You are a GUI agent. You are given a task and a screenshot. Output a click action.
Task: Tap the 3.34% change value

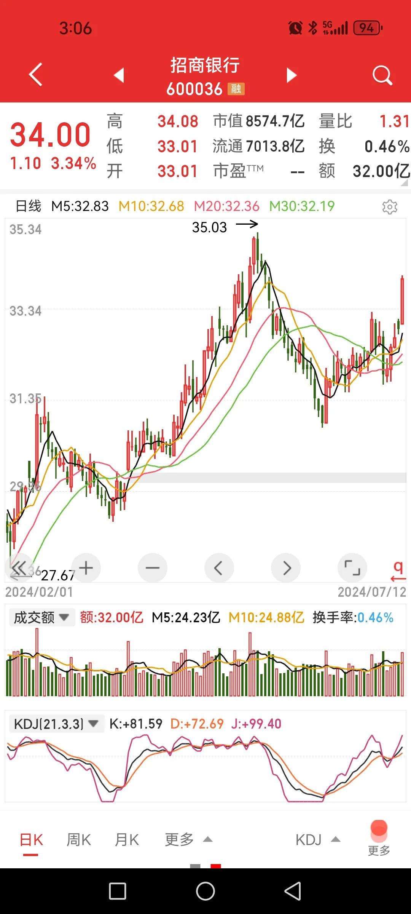(x=73, y=163)
